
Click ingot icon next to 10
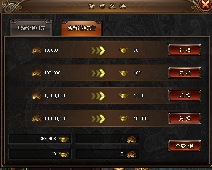124,50
